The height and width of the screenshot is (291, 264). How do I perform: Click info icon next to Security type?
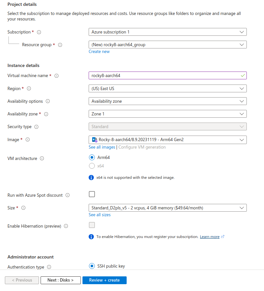click(x=36, y=127)
